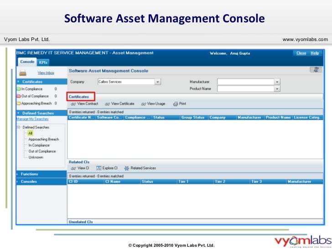Click the View Certificate glasses icon
This screenshot has width=332, height=249.
(x=107, y=104)
